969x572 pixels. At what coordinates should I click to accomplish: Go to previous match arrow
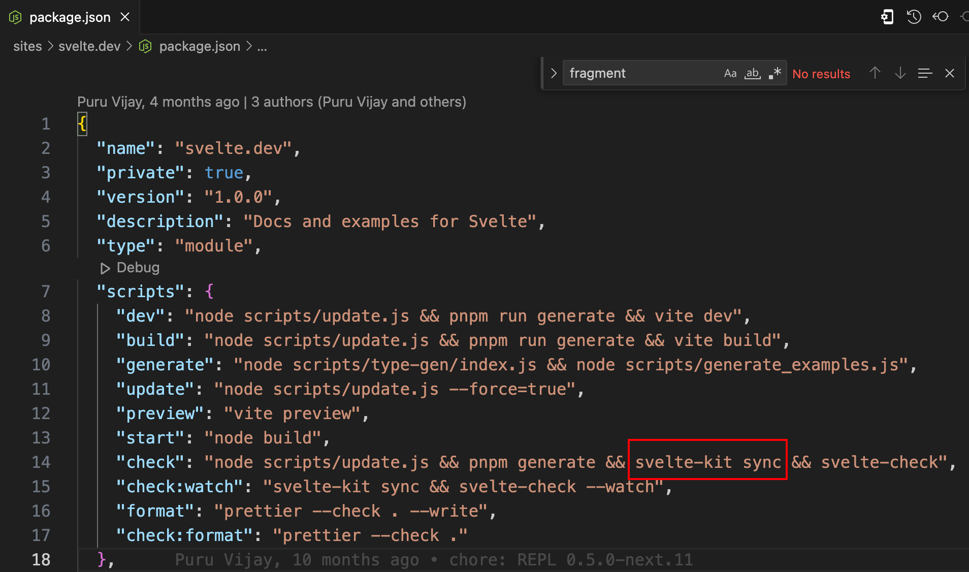click(875, 74)
